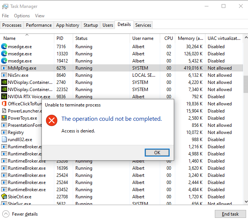
Task: Click the icon of RuntimeBroker.exe PID 16396
Action: tap(4, 168)
